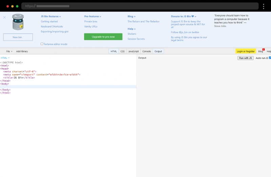Open the File dropdown menu
Image resolution: width=271 pixels, height=177 pixels.
point(9,51)
